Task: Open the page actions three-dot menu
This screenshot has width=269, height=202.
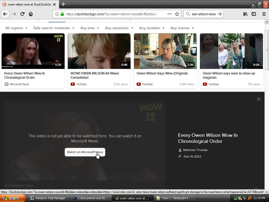Action: (170, 14)
